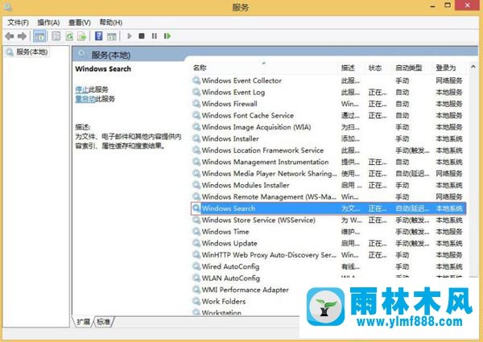Click the 重启动 link to restart service
483x342 pixels.
point(85,99)
